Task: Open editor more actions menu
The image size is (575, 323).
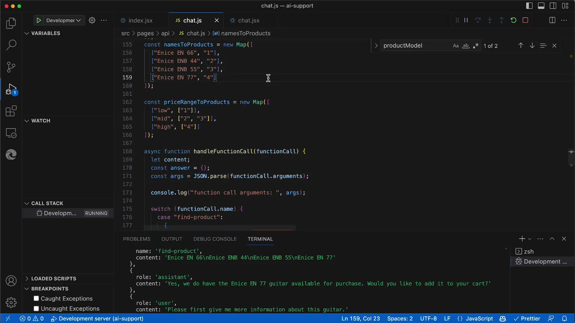Action: (564, 20)
